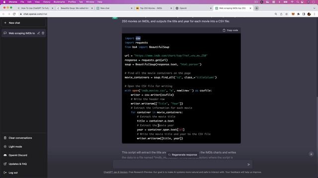
Task: Click the Wi-Fi icon in the menu bar
Action: [292, 2]
